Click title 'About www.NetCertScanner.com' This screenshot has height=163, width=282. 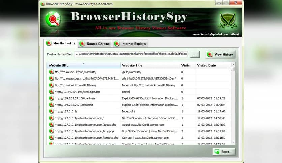(x=143, y=125)
